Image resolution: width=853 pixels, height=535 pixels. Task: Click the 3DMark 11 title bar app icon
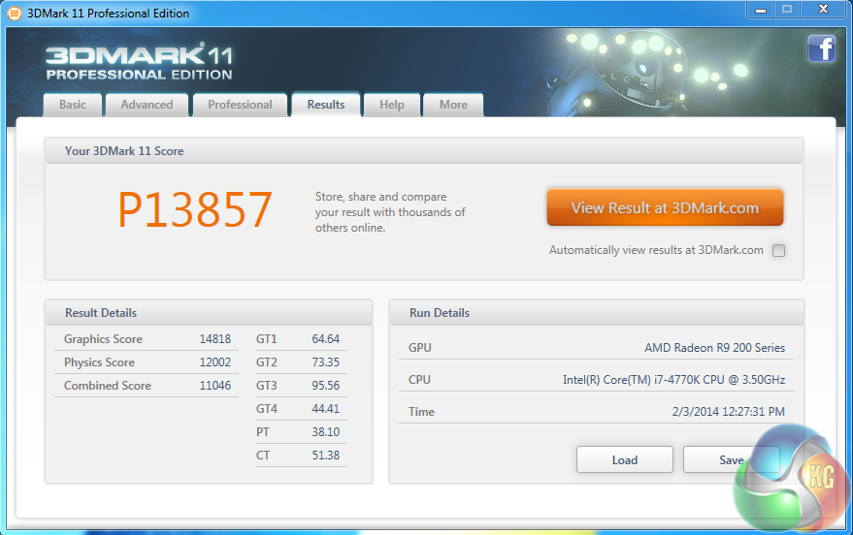(x=15, y=13)
